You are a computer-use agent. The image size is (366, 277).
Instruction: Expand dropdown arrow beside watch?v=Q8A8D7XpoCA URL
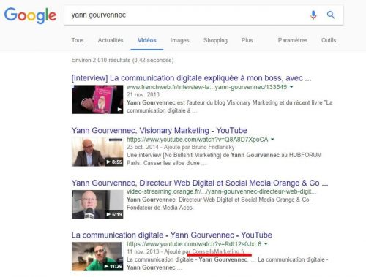[x=272, y=140]
